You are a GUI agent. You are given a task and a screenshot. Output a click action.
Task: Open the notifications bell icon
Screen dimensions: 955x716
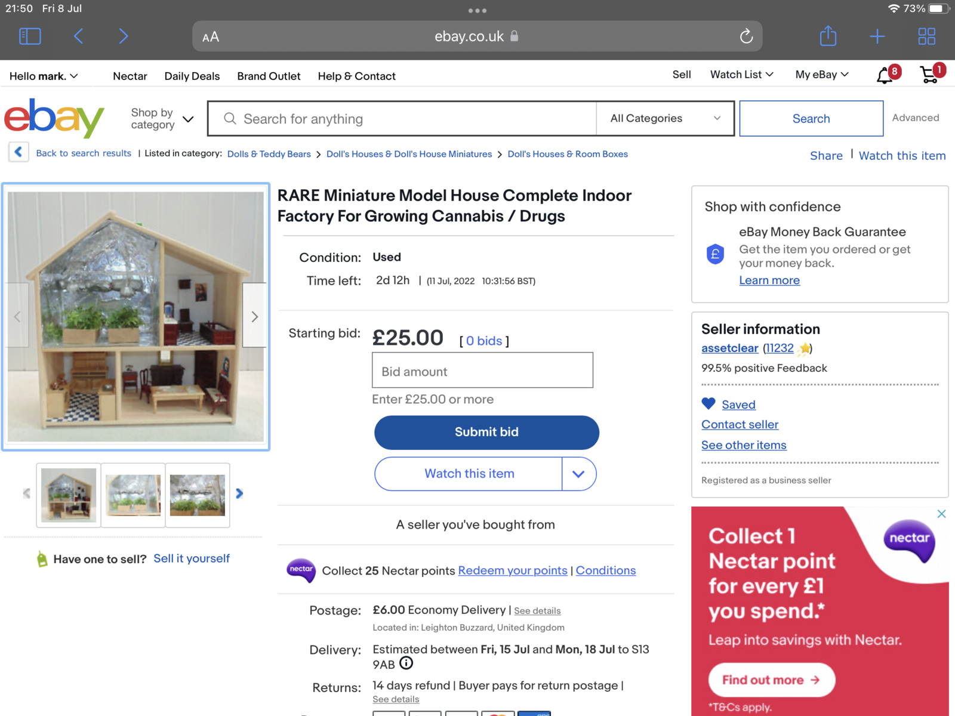tap(884, 76)
